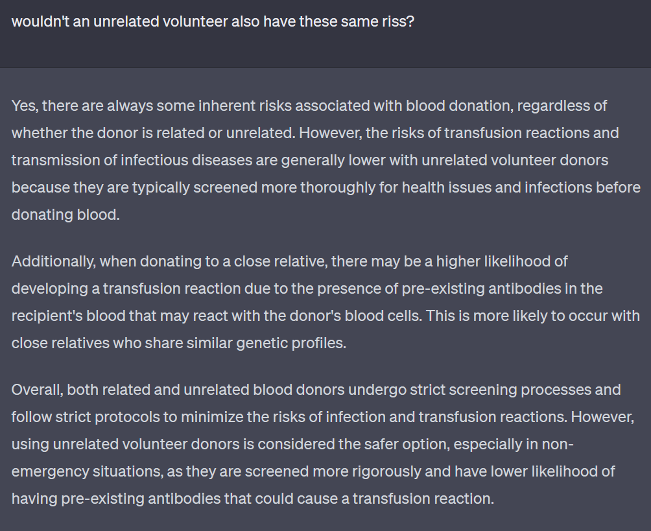Click the phrase 'emergency situations'

[87, 471]
